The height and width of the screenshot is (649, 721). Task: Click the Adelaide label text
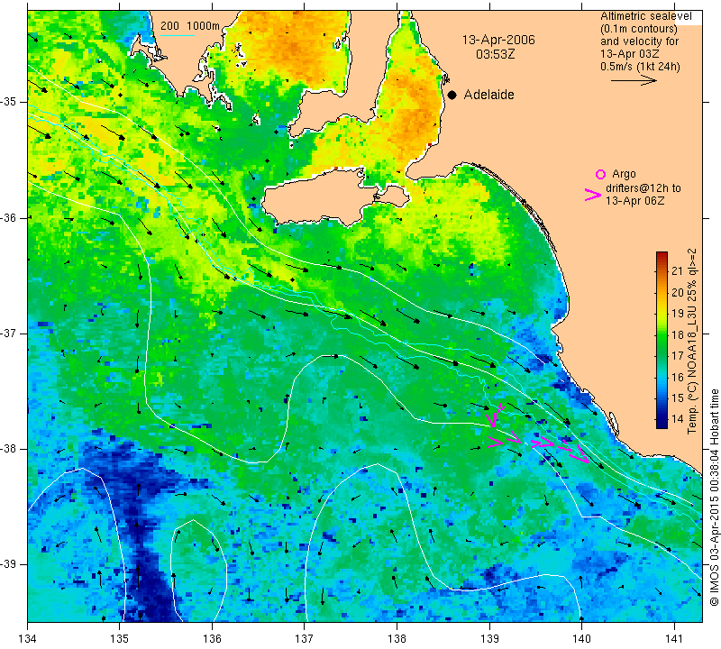pos(488,95)
